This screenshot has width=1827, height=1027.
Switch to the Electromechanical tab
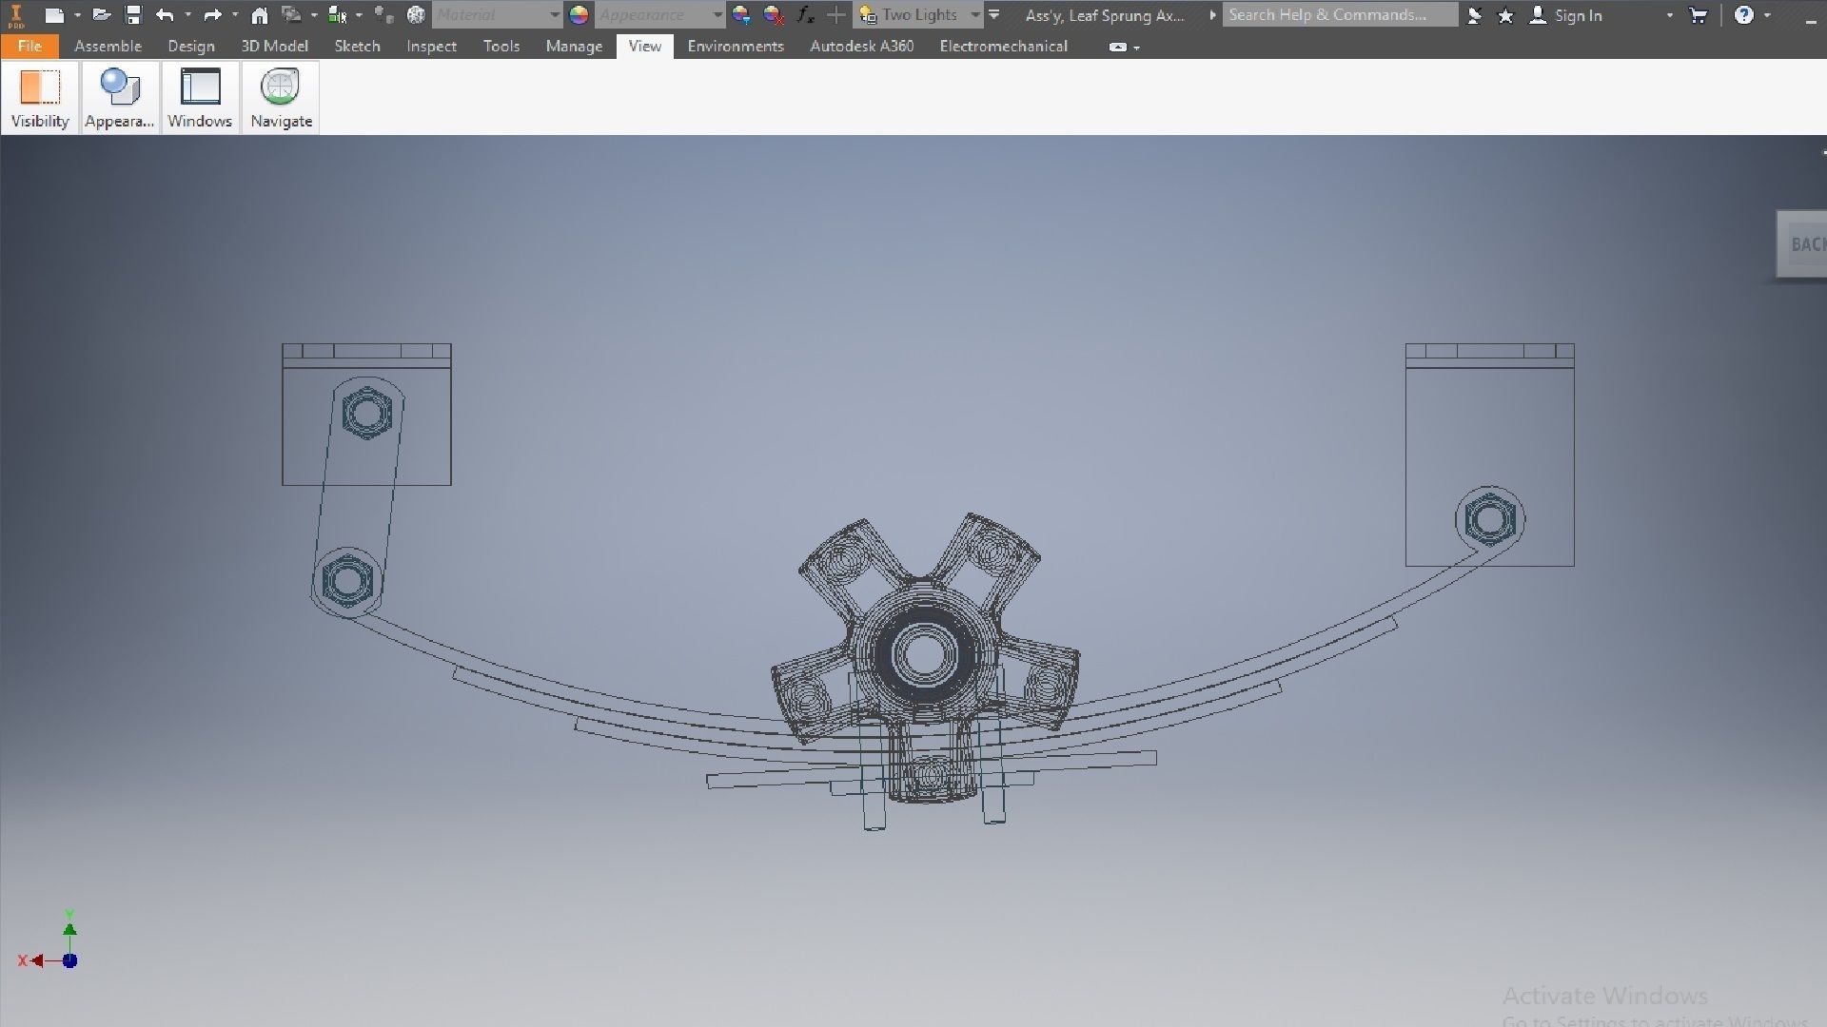(x=1003, y=46)
